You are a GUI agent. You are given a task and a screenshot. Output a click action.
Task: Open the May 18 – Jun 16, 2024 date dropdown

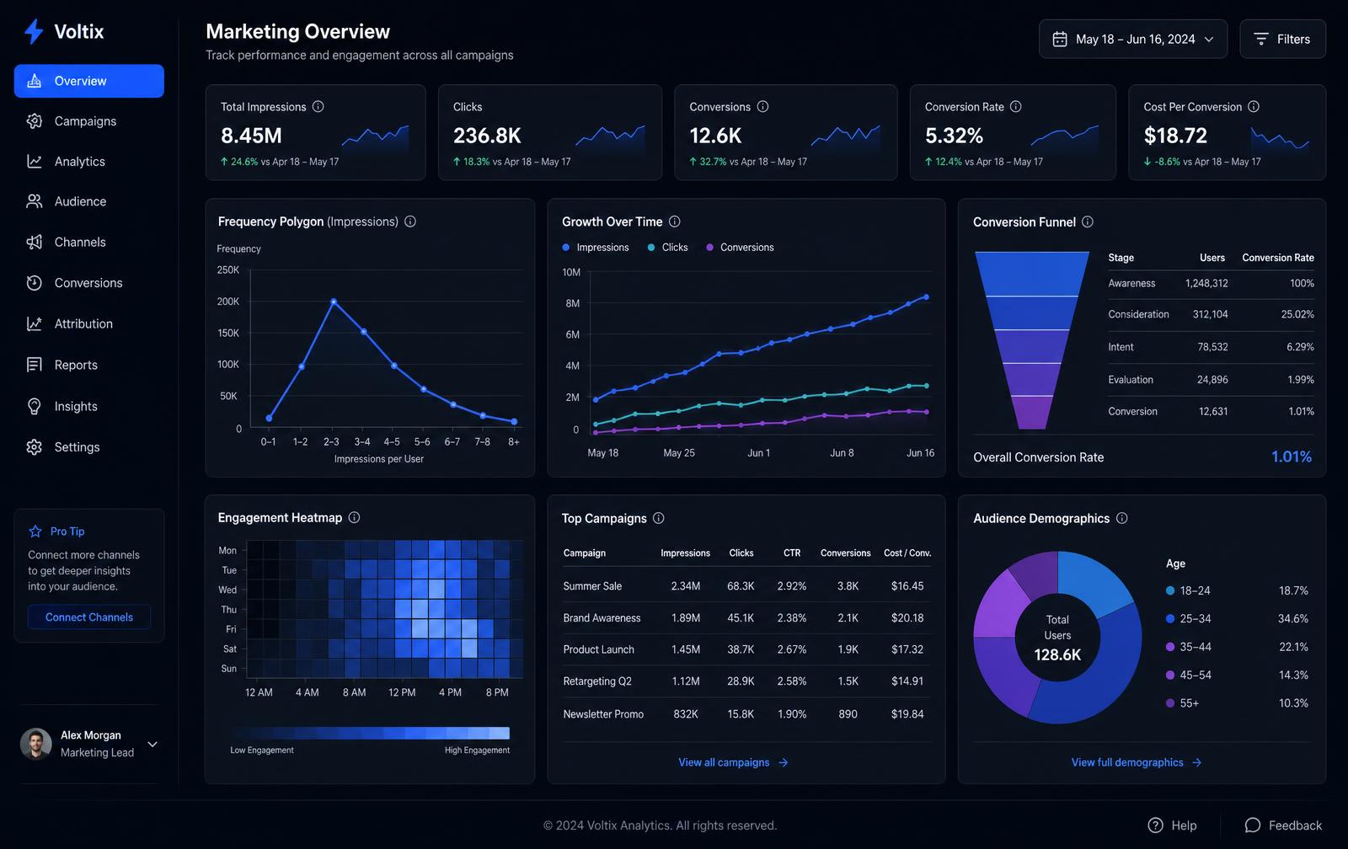(x=1133, y=39)
